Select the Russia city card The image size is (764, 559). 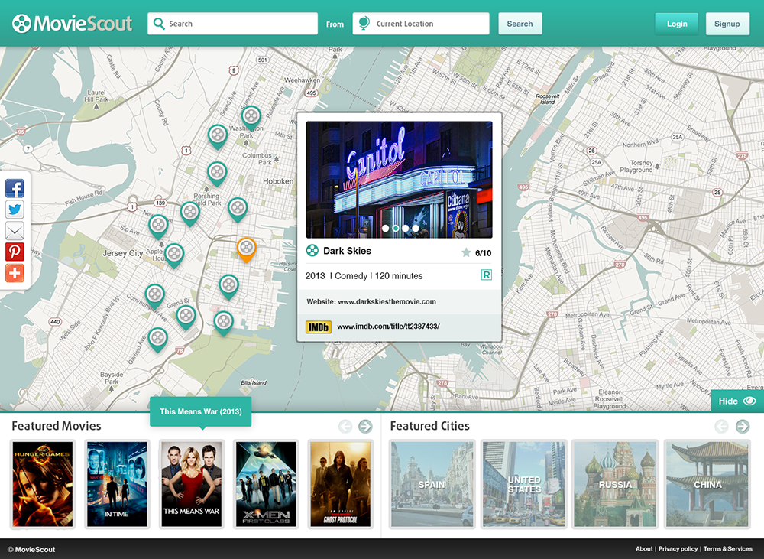(615, 484)
